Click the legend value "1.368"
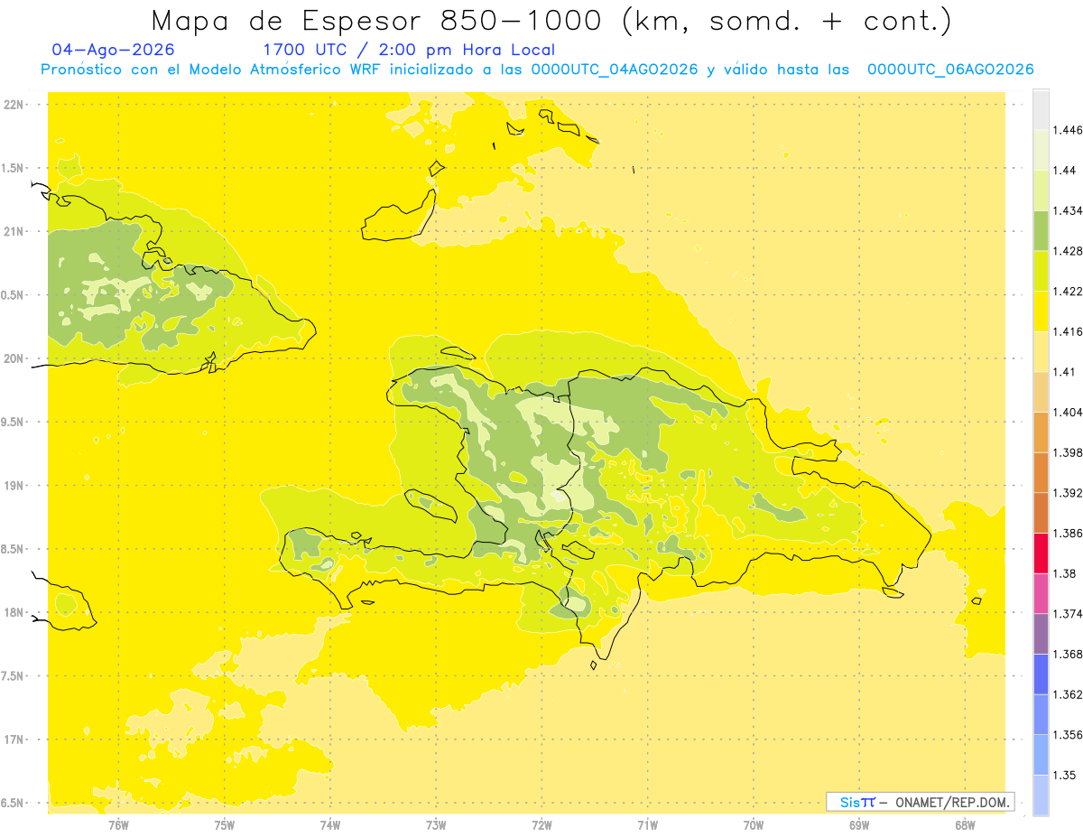 tap(1069, 655)
